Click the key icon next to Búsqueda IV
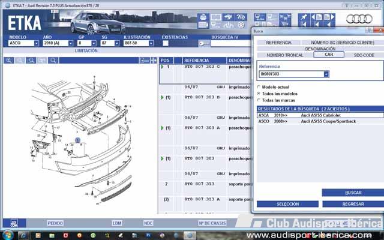Screen dimensions: 384x240 204,44
